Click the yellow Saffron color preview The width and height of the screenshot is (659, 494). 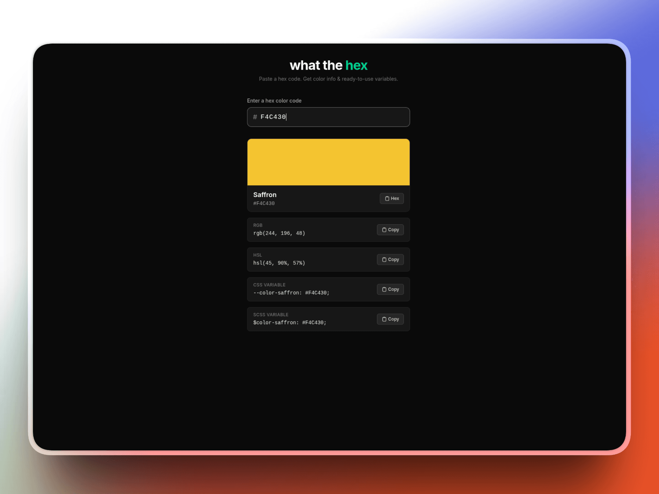click(328, 162)
